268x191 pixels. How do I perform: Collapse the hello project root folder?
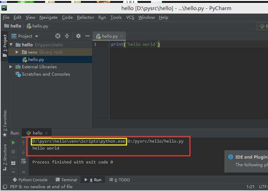[x=11, y=45]
